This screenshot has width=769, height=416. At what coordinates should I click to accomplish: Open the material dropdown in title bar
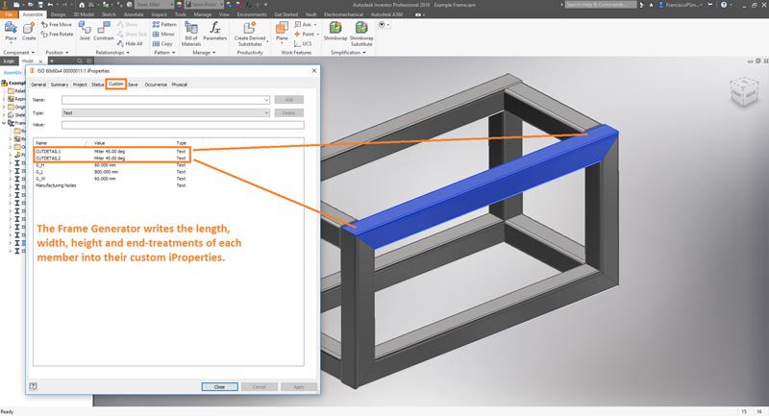point(171,5)
